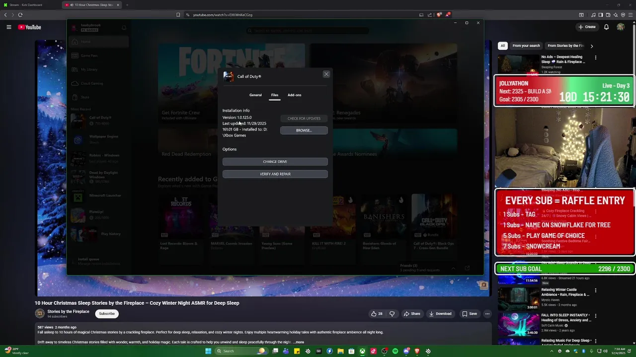Click the taskbar Search box
The width and height of the screenshot is (636, 357).
241,351
